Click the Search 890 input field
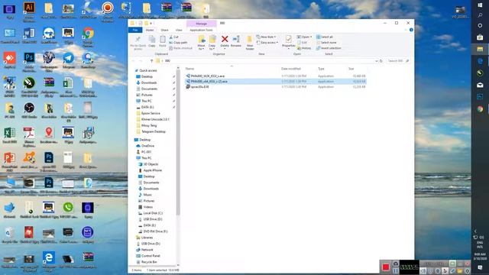This screenshot has width=489, height=275. tap(398, 61)
